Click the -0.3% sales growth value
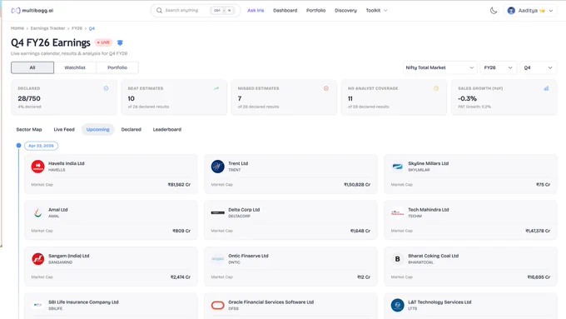 [468, 98]
